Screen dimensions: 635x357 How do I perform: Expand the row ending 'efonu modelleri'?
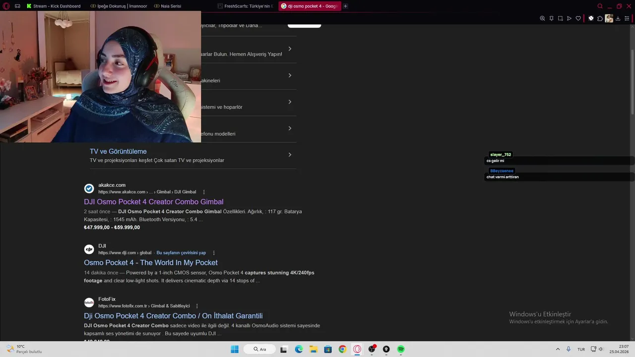290,128
